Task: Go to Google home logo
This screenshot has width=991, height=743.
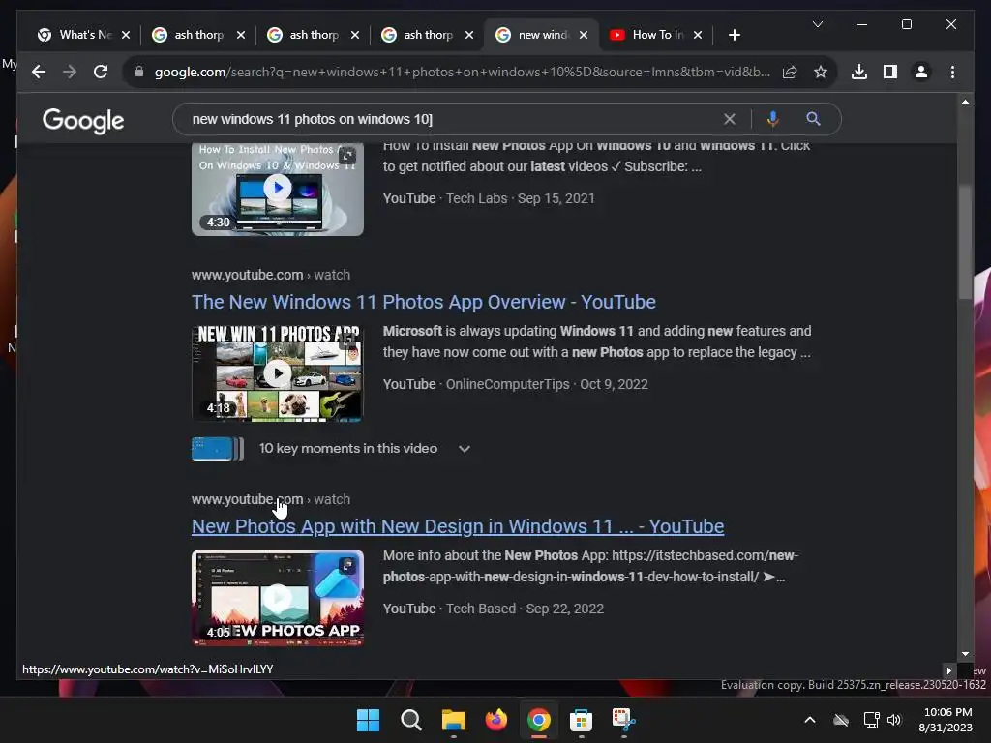Action: (x=83, y=121)
